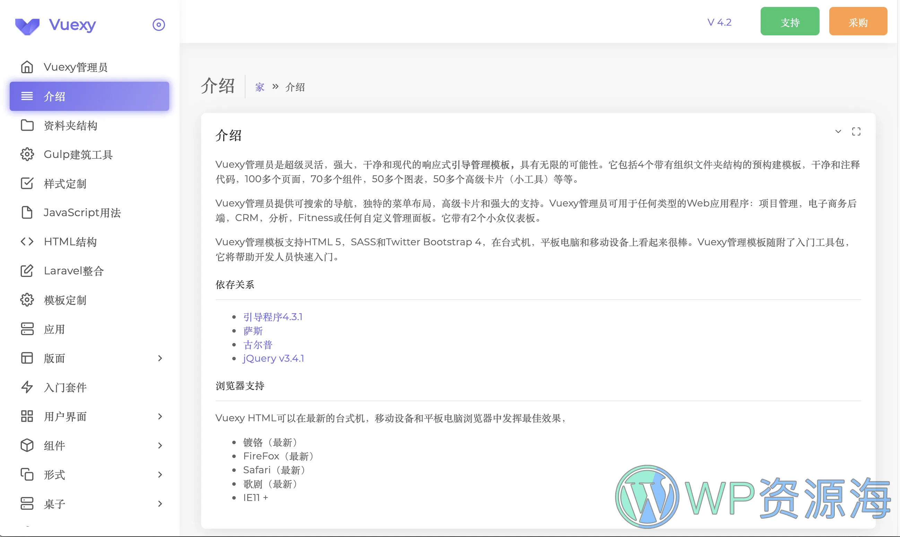The height and width of the screenshot is (537, 900).
Task: Click the 浏览器支持 section heading
Action: click(240, 386)
